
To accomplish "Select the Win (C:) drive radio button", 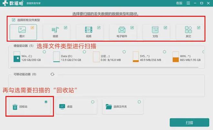I will pyautogui.click(x=45, y=52).
